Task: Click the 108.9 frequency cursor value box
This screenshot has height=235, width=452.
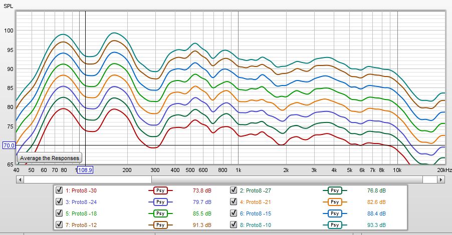Action: tap(85, 170)
